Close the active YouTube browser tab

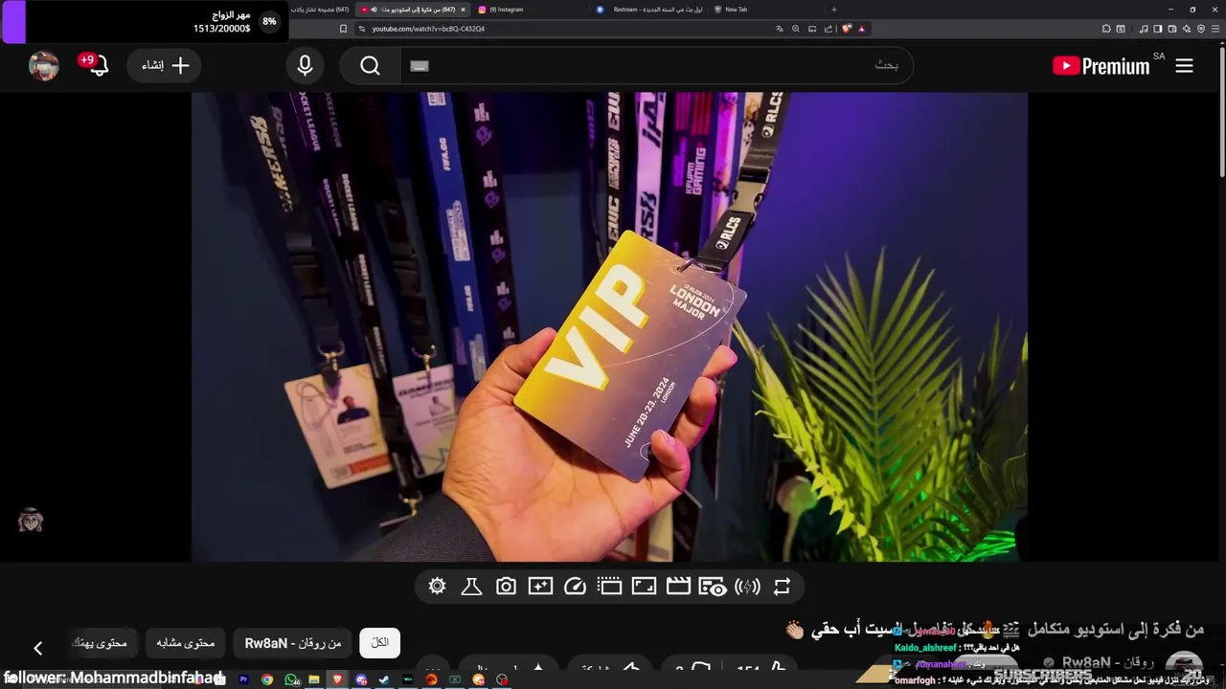463,10
